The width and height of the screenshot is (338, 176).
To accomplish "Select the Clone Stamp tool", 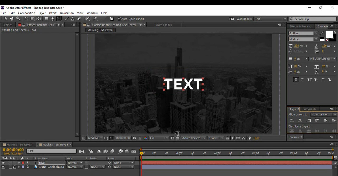I will click(73, 19).
